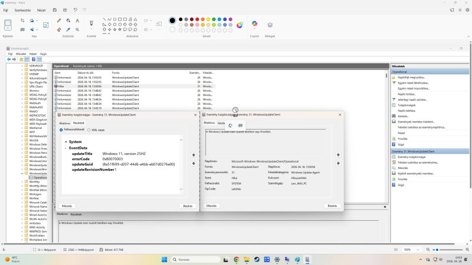472x265 pixels.
Task: Click the Copilot icon in the ribbon
Action: 255,24
